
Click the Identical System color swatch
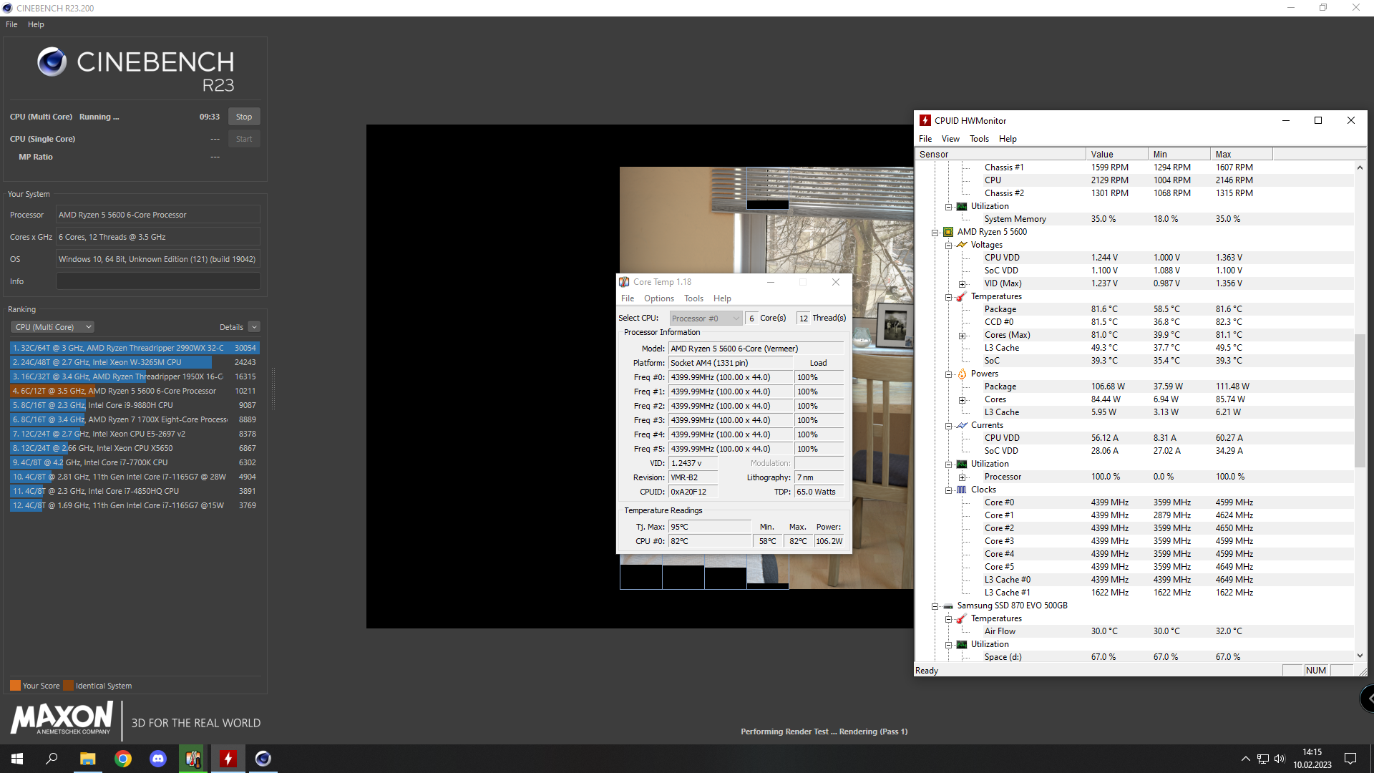[68, 686]
